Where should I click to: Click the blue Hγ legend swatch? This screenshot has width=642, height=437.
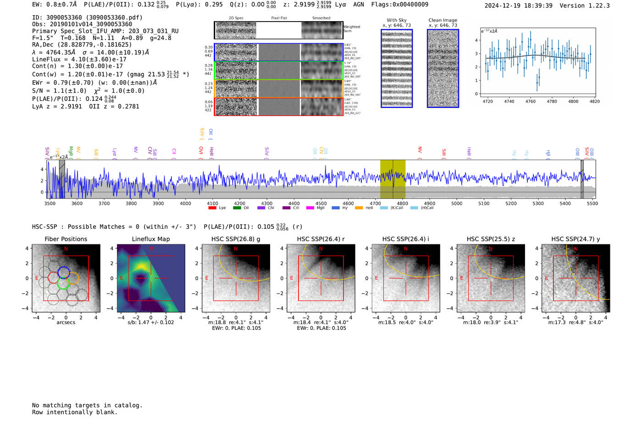[x=335, y=208]
